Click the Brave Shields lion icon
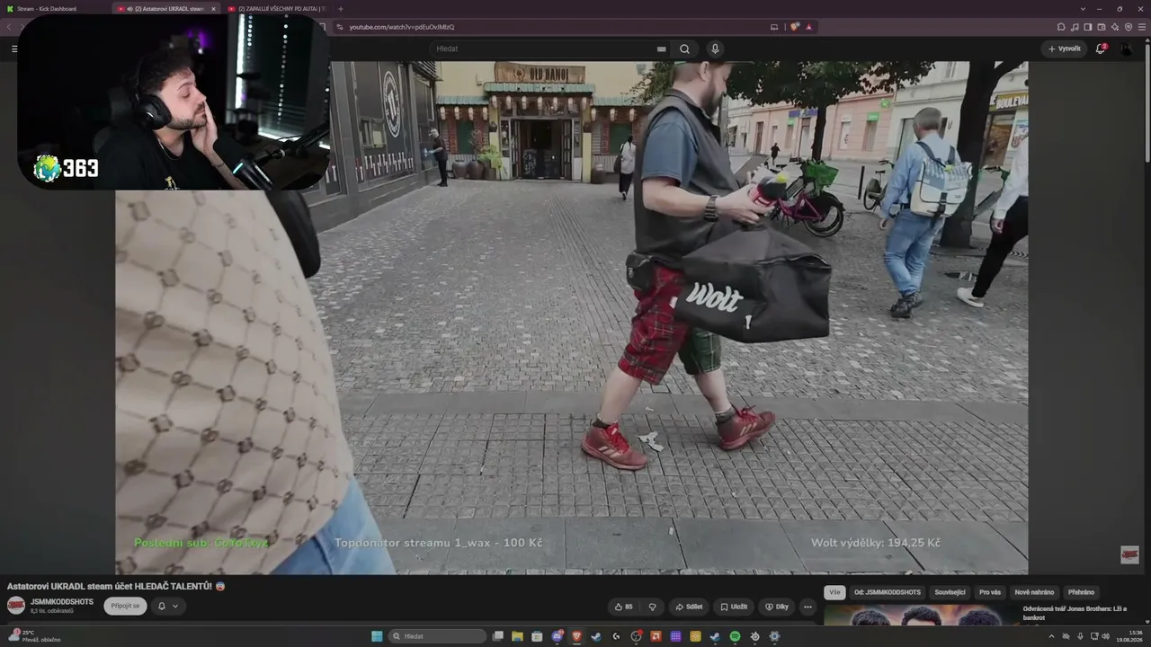 [x=794, y=27]
